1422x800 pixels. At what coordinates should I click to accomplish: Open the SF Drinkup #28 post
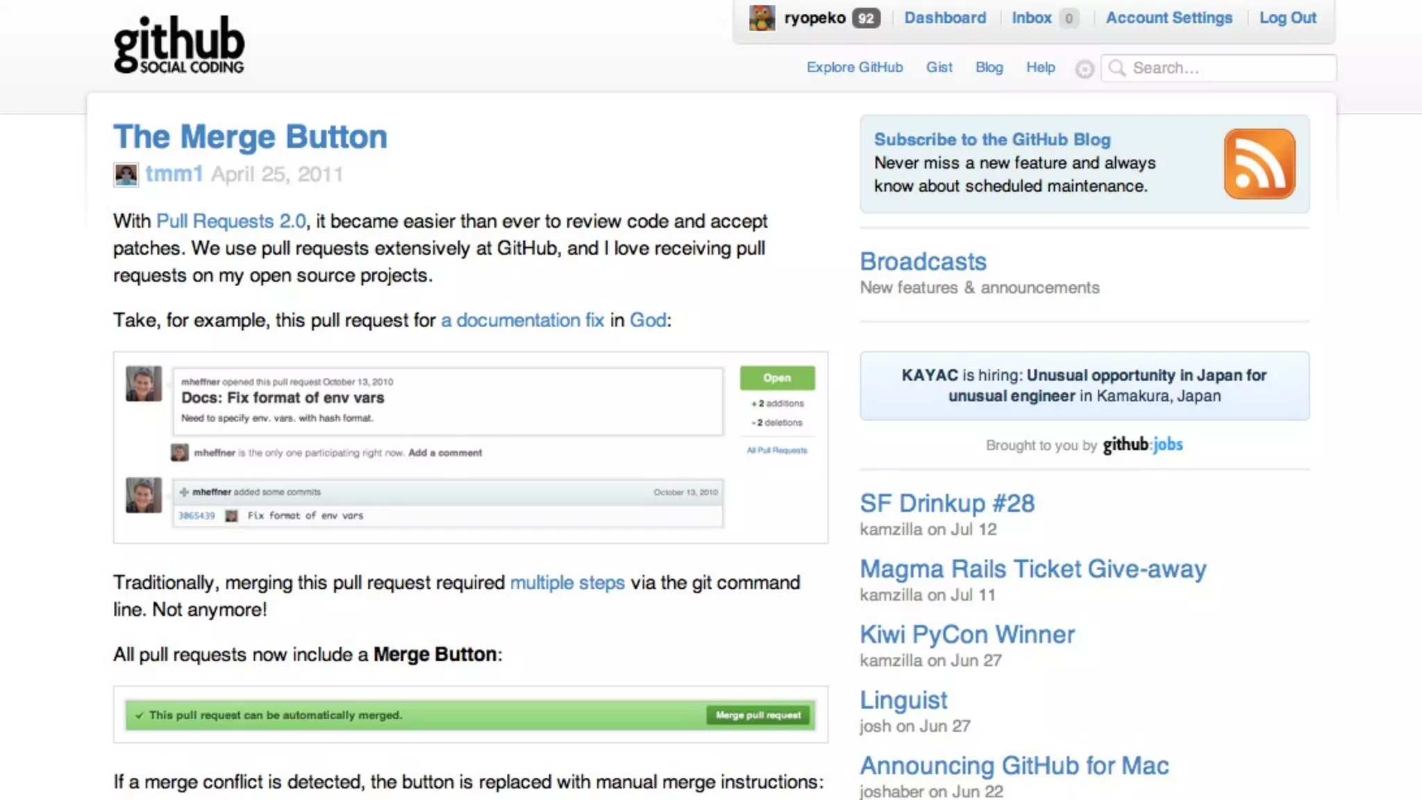(946, 503)
